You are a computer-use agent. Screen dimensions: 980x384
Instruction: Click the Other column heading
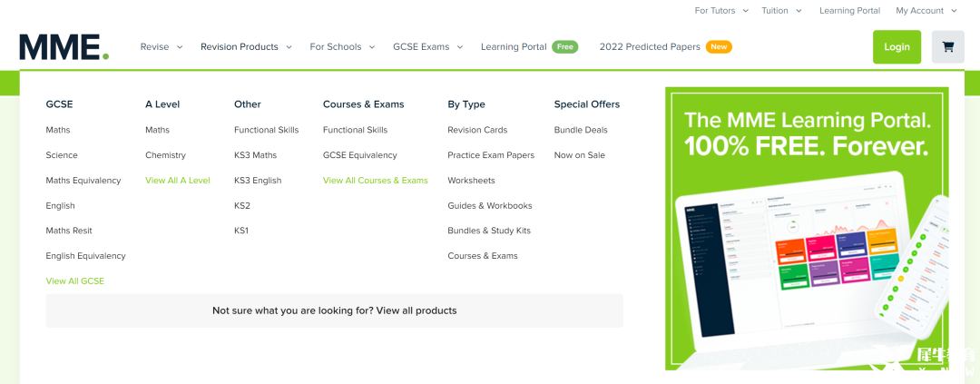[x=248, y=104]
